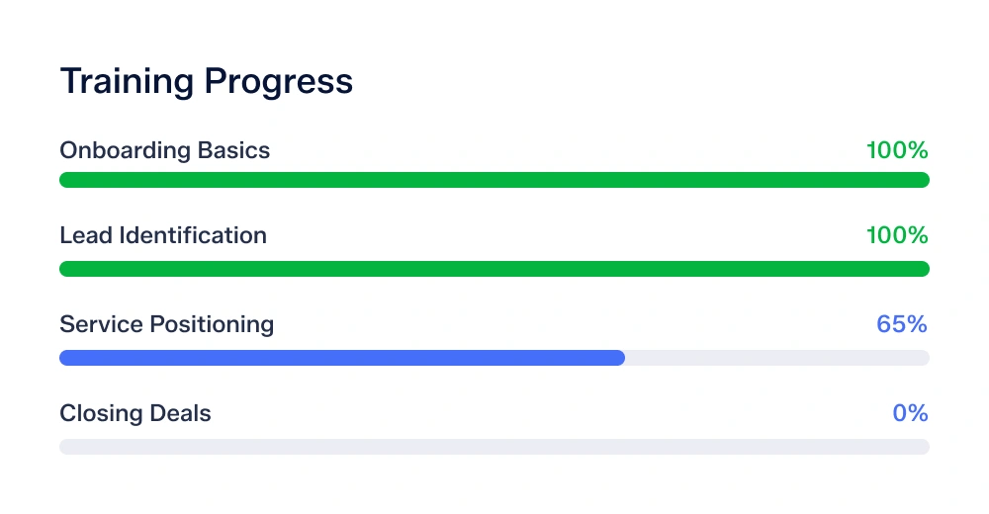
Task: Click the green Lead Identification progress bar
Action: [494, 269]
